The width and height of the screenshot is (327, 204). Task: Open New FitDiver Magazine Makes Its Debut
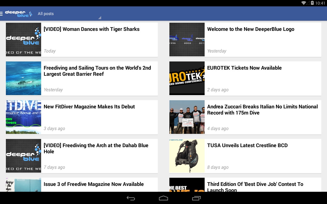tap(82, 117)
